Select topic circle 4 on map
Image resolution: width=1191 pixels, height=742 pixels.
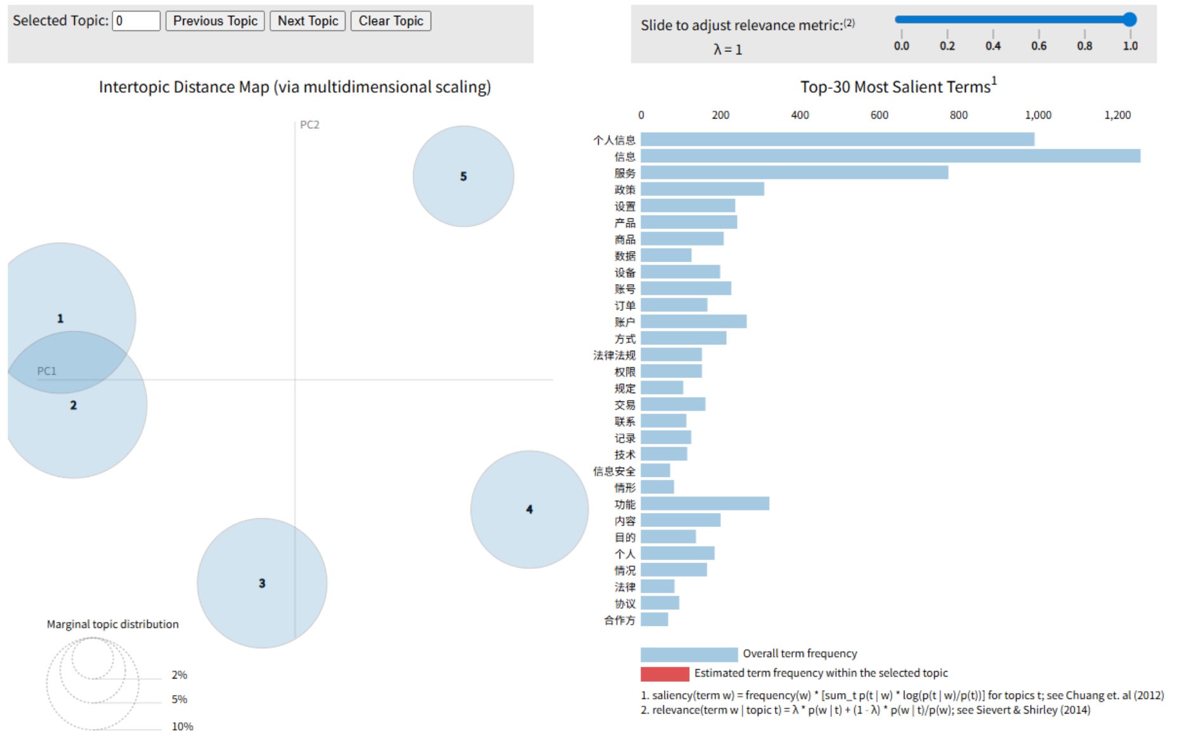click(x=529, y=509)
